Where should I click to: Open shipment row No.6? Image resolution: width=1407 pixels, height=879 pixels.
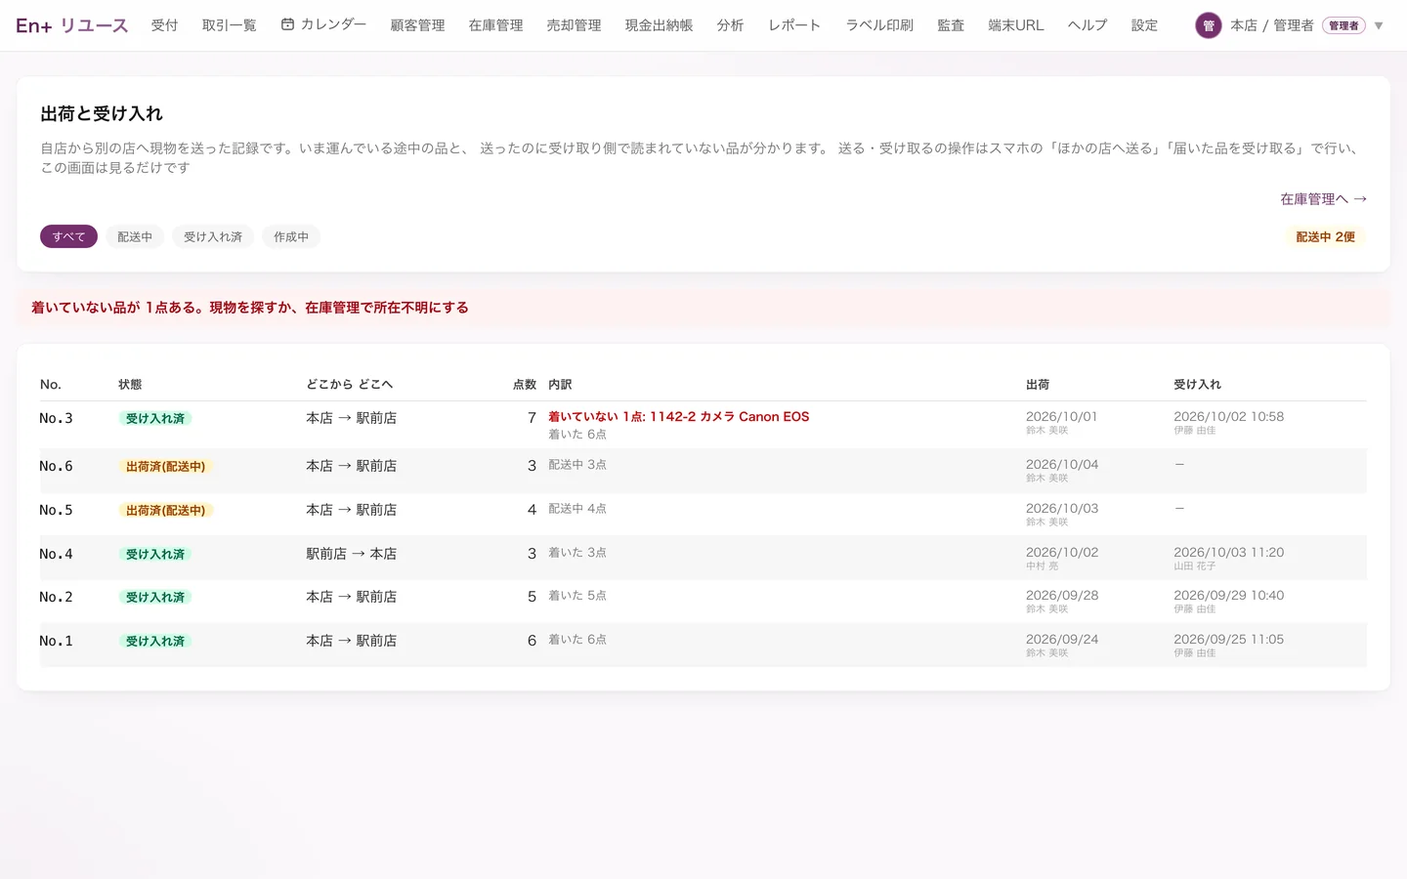coord(703,471)
